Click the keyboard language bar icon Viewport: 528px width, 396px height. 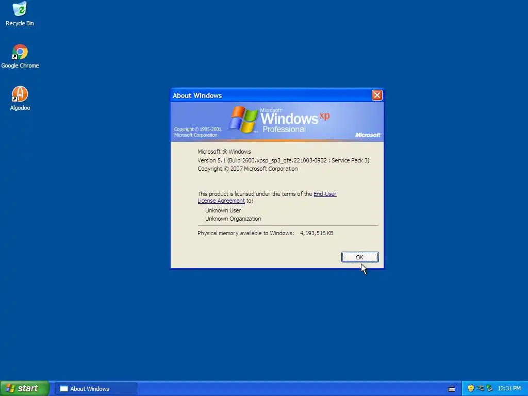[x=452, y=389]
